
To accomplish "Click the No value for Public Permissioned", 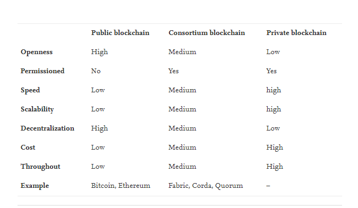I will (96, 71).
